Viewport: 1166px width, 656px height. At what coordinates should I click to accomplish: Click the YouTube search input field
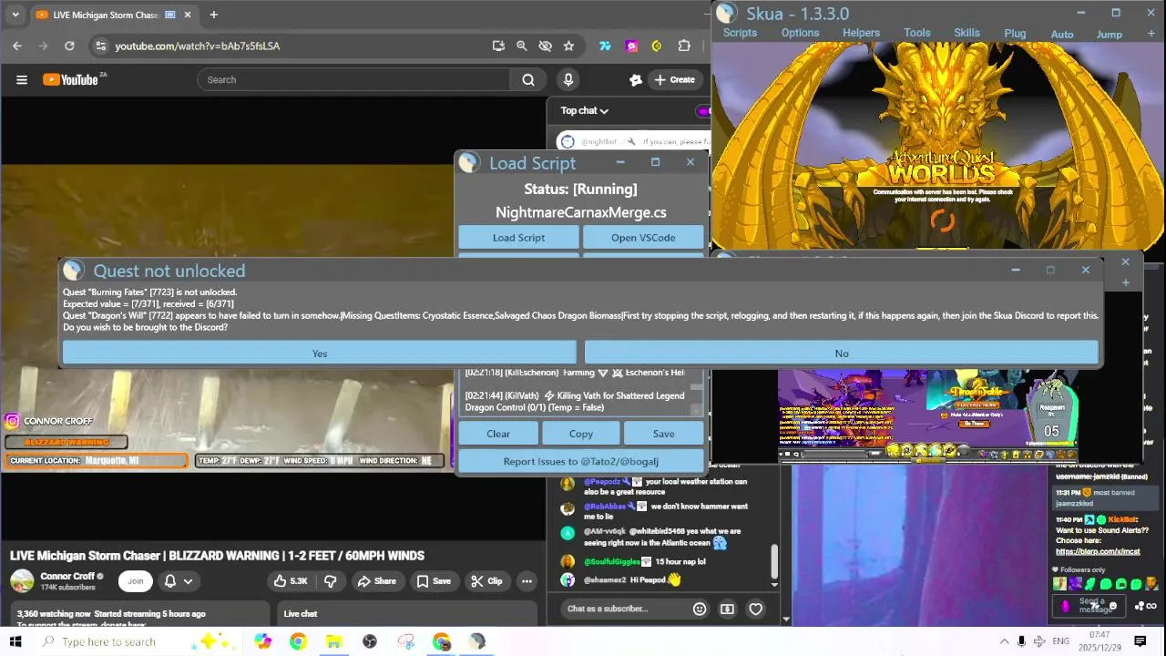tap(354, 80)
